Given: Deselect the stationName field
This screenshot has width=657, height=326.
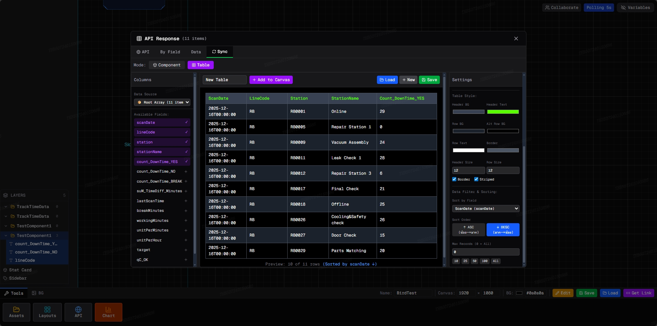Looking at the screenshot, I should 162,152.
